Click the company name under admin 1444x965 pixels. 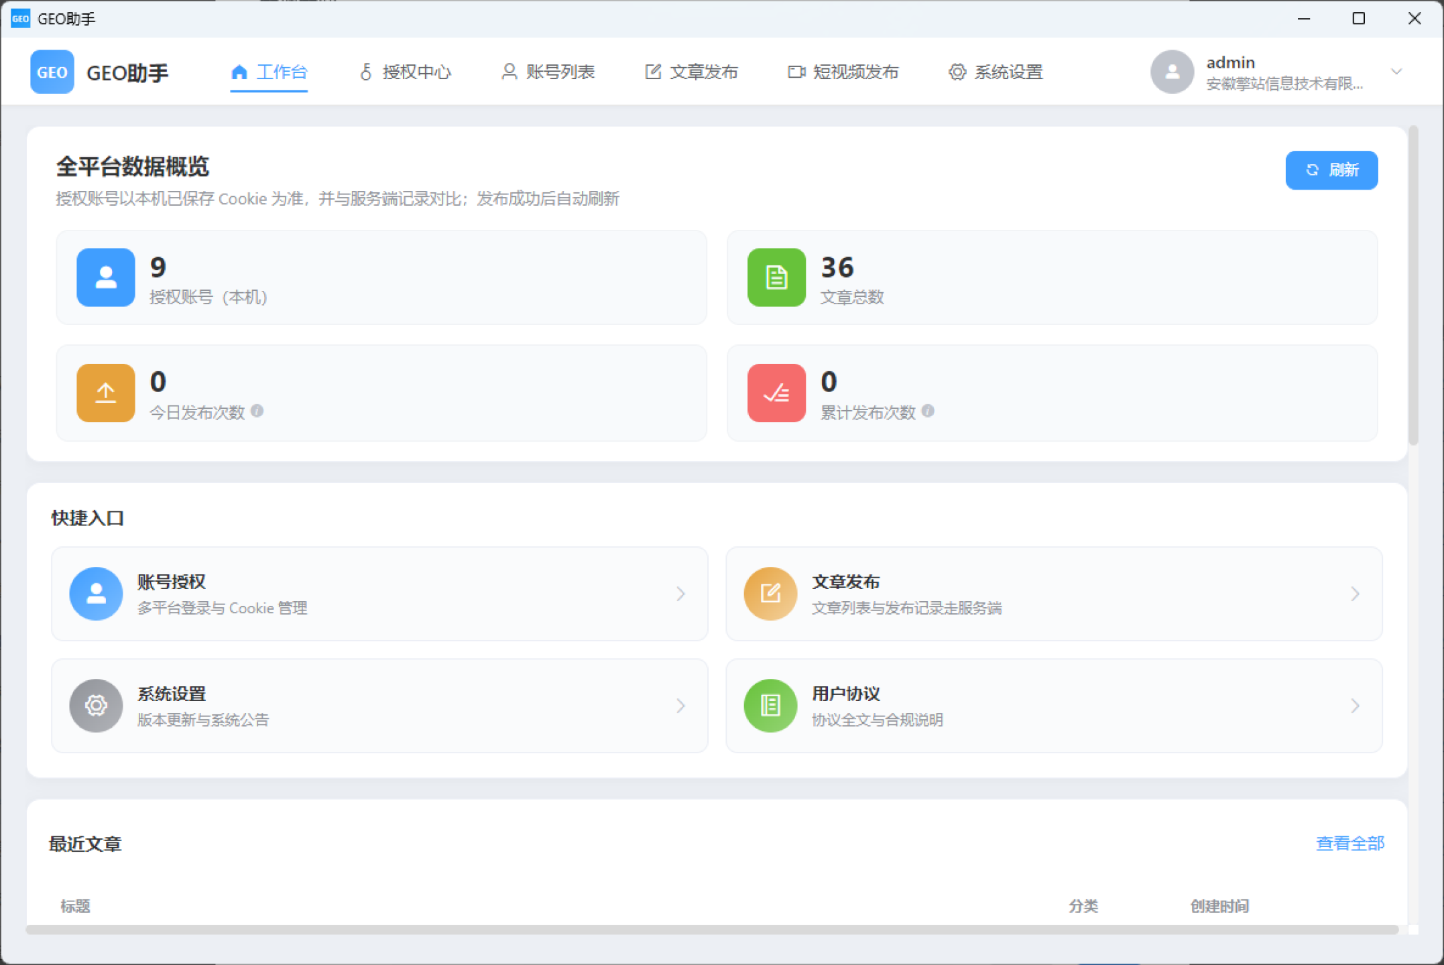coord(1284,84)
